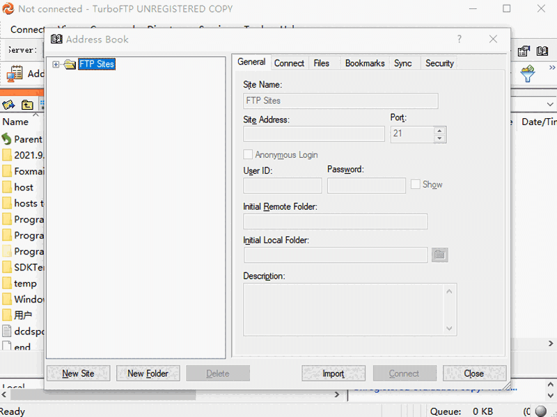Click the question mark help button in Address Book

click(x=460, y=39)
